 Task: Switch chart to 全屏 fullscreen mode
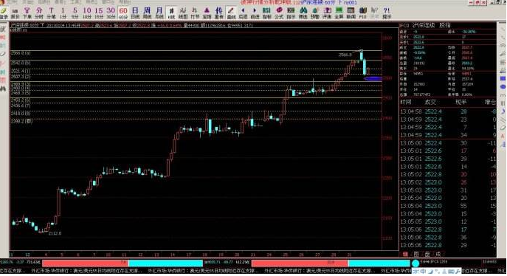(x=339, y=13)
